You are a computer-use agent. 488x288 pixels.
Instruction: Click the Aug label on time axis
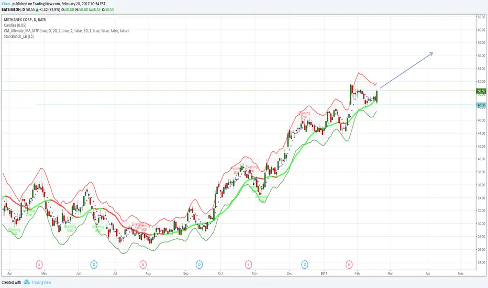[x=148, y=274]
